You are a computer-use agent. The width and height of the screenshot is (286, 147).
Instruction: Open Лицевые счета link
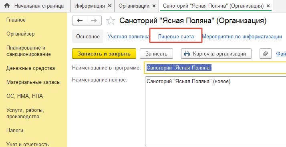point(176,37)
